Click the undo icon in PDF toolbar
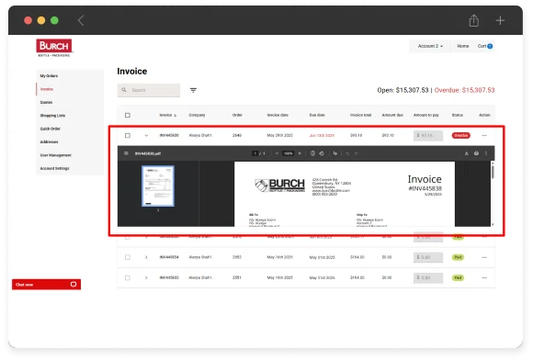This screenshot has width=533, height=360. [x=347, y=153]
